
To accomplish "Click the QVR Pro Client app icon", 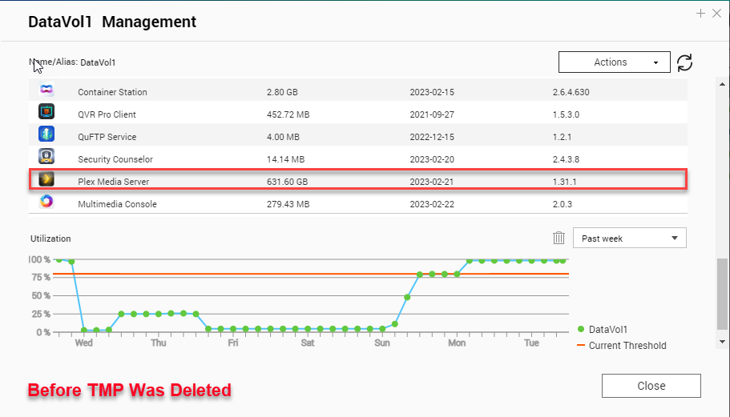I will pos(46,111).
